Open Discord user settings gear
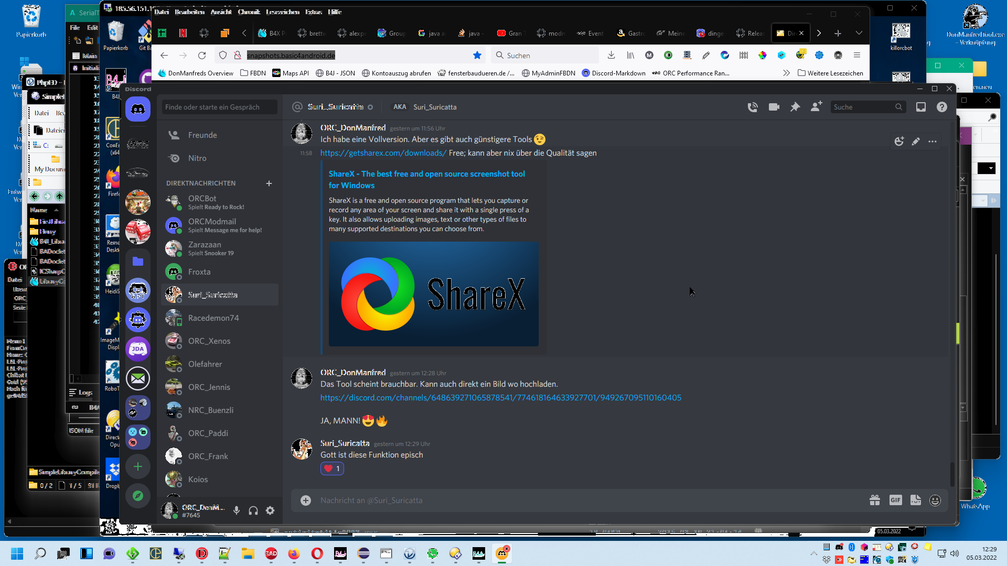The width and height of the screenshot is (1007, 566). coord(270,510)
